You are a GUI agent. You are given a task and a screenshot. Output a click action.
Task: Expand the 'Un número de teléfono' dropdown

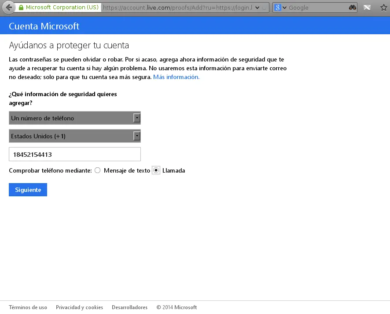(x=75, y=118)
